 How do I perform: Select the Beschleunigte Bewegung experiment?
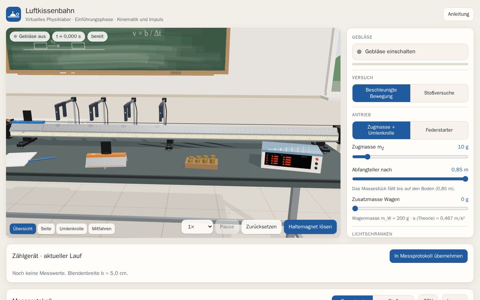(x=381, y=93)
